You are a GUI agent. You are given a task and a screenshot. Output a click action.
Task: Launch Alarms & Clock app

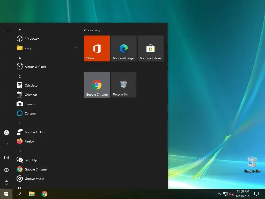pyautogui.click(x=47, y=67)
